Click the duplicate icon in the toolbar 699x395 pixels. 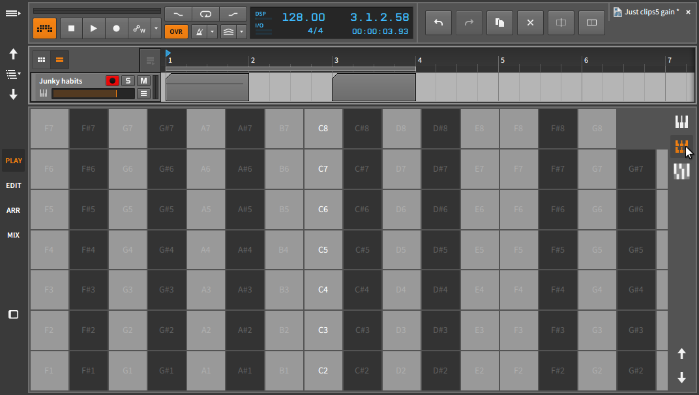coord(499,23)
